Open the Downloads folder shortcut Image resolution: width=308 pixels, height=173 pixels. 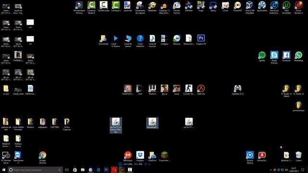click(103, 40)
